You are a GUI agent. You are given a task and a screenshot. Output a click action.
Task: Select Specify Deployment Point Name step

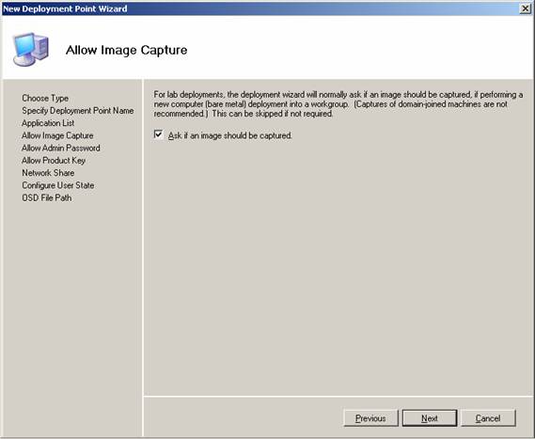[x=78, y=111]
